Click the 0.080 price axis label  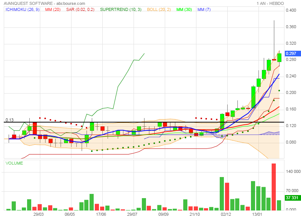click(291, 142)
